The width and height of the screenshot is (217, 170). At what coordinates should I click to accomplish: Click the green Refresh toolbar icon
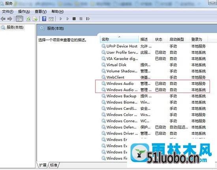pyautogui.click(x=28, y=19)
